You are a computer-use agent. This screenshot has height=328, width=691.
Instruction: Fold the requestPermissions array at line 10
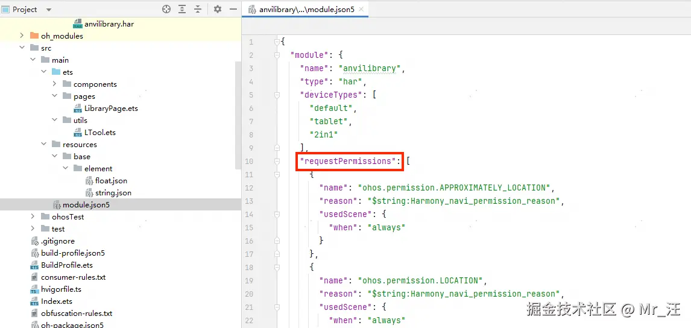[277, 162]
